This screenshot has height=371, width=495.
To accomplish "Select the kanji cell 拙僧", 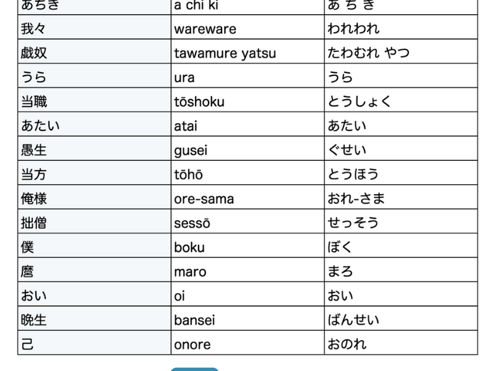I will 94,223.
